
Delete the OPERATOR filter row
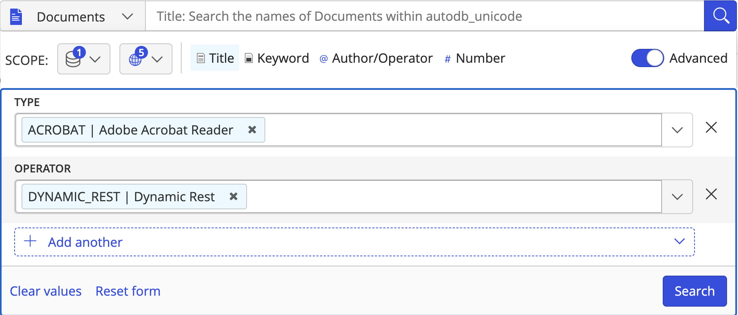click(711, 194)
